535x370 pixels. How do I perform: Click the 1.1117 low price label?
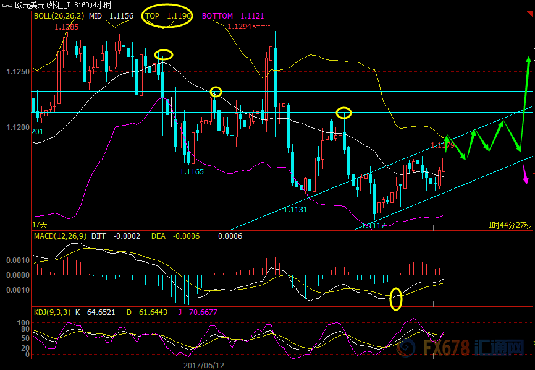pos(373,225)
